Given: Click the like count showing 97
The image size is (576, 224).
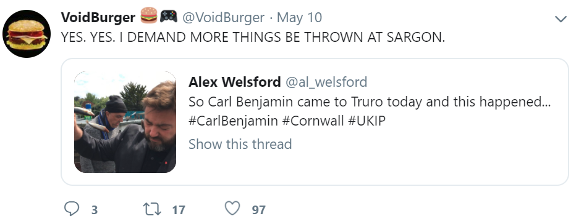Looking at the screenshot, I should pyautogui.click(x=258, y=210).
